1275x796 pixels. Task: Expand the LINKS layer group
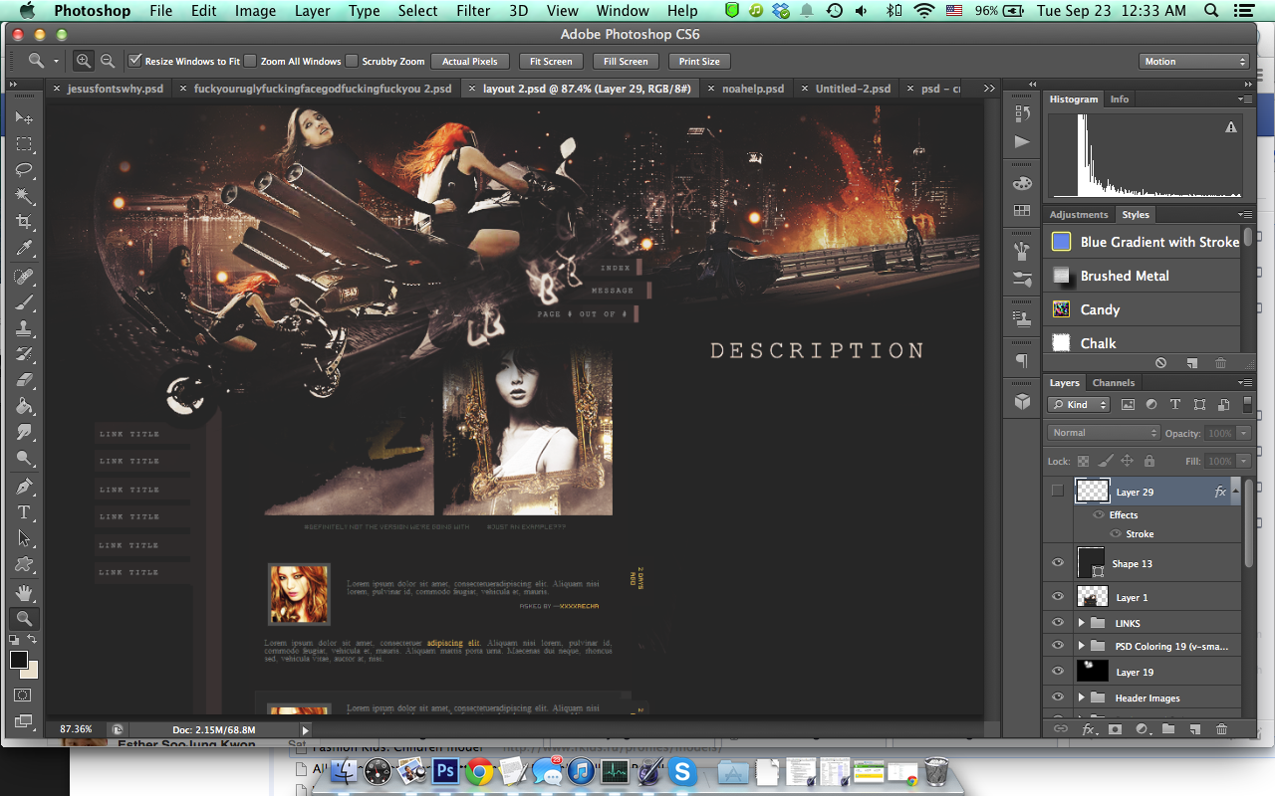(1081, 623)
